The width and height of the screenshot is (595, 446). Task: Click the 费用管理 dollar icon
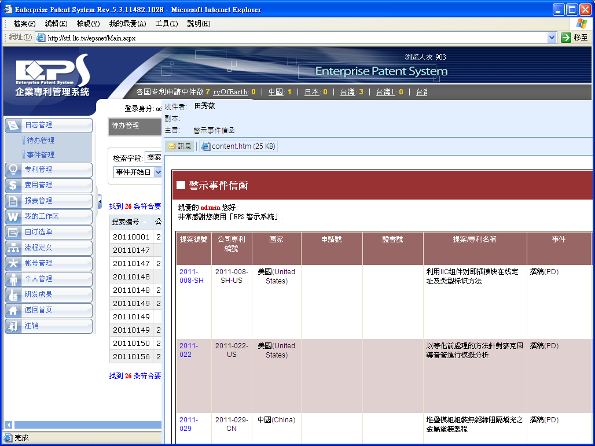coord(13,185)
